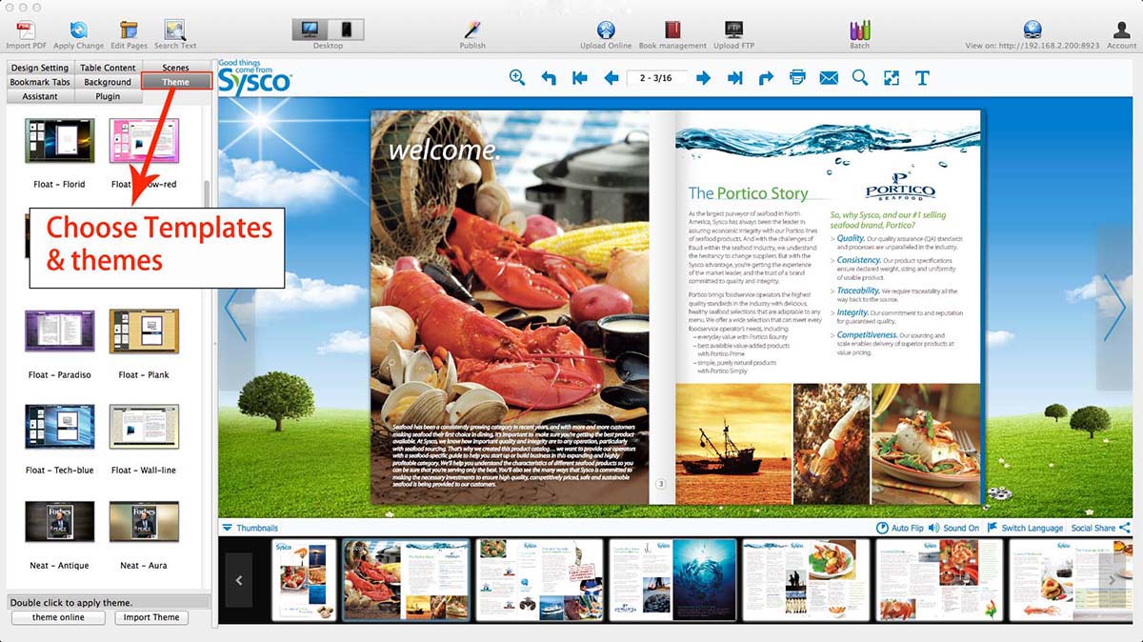Expand the Social Share options

click(1099, 528)
